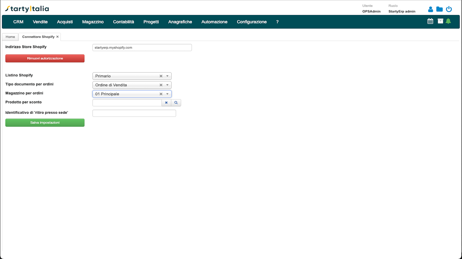Expand the Magazzino per ordini dropdown arrow

[x=167, y=94]
